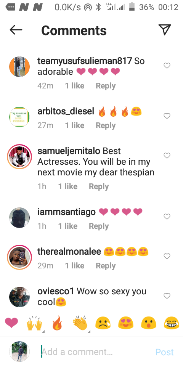Viewport: 183px width, 366px height.
Task: Insert the red heart emoji
Action: tap(11, 323)
